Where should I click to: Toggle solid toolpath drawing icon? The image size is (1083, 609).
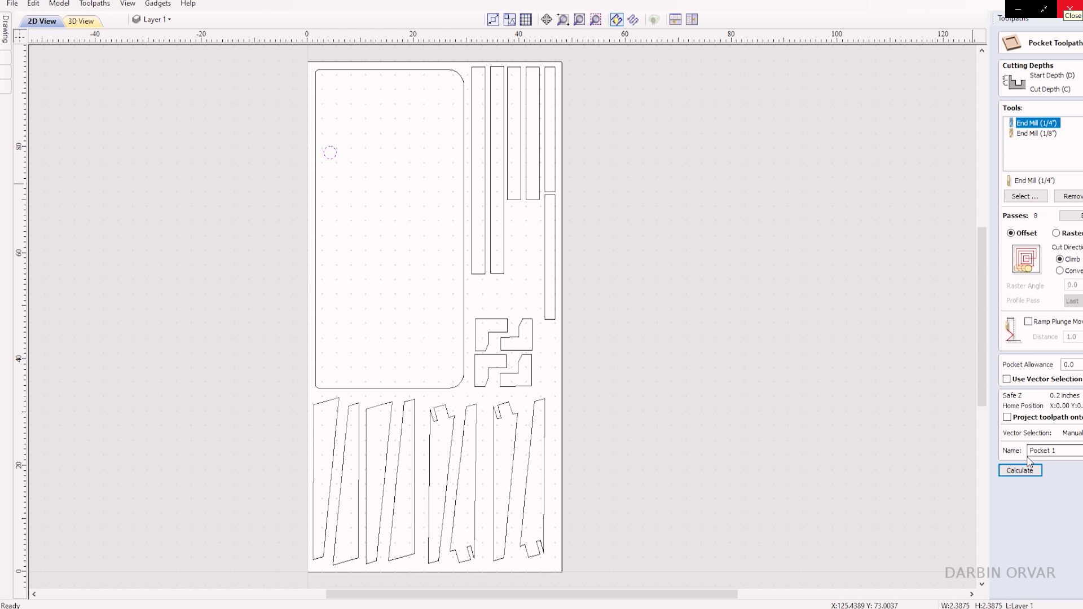[x=633, y=20]
